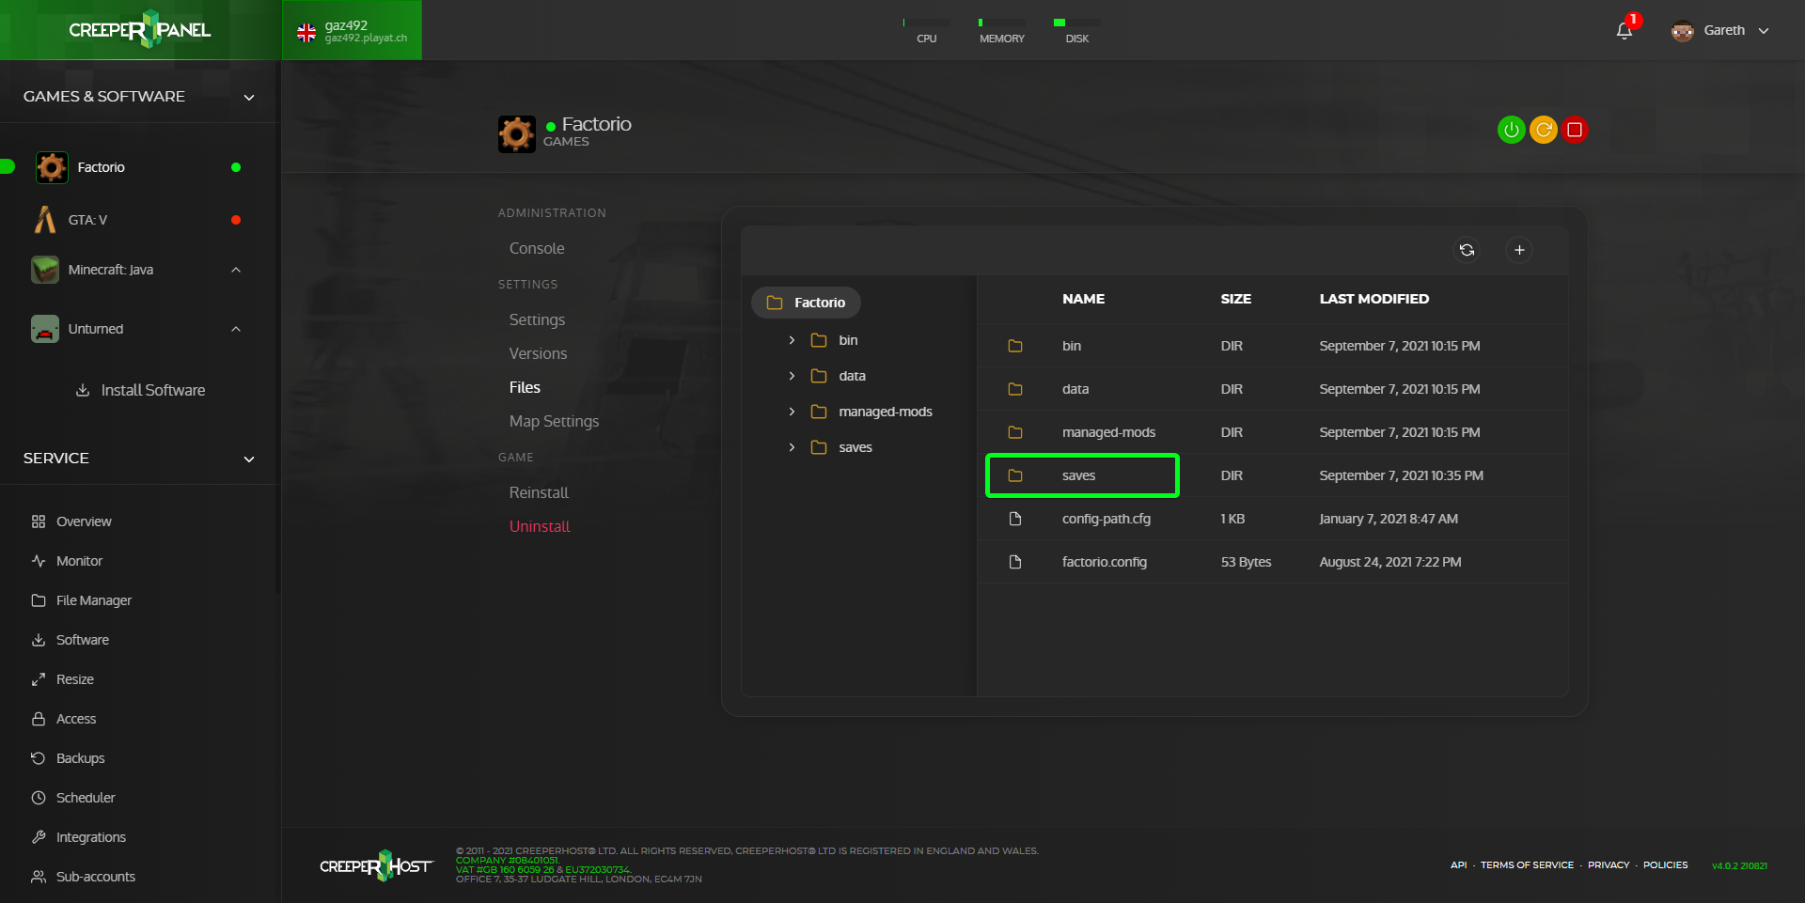Click the CreeperHost footer logo

[x=376, y=865]
